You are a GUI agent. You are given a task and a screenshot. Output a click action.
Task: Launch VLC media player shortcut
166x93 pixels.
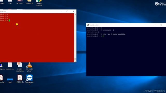click(x=29, y=67)
